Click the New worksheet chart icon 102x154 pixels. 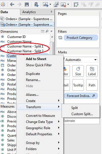(45, 4)
